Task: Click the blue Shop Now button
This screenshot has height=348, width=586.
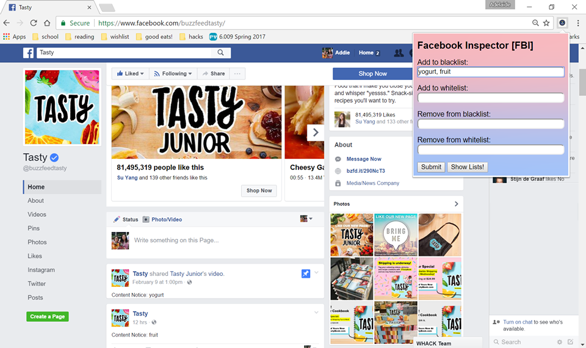Action: point(372,74)
